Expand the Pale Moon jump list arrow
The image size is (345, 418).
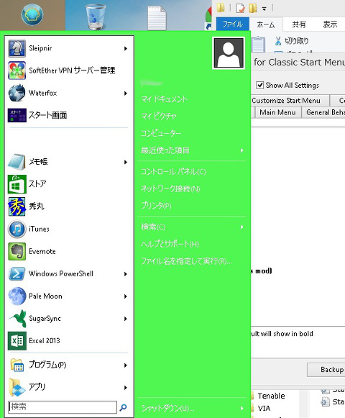click(126, 296)
